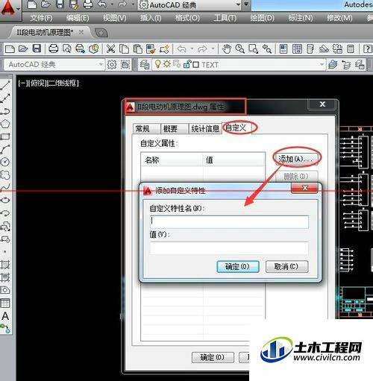Viewport: 373px width, 381px height.
Task: Select the Multiline Text A tool
Action: (5, 316)
